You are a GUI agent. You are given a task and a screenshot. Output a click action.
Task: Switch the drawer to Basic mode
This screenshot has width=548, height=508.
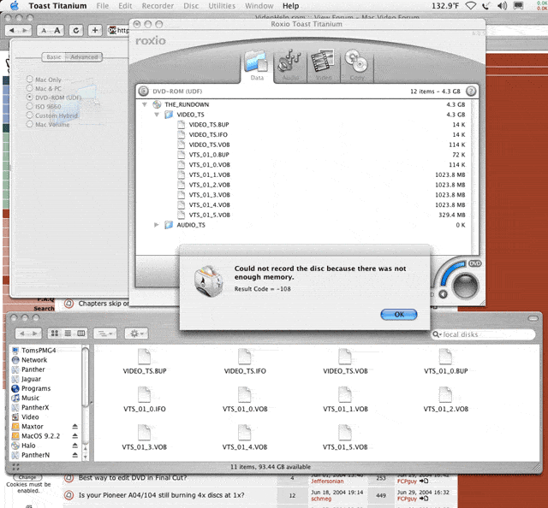point(53,57)
